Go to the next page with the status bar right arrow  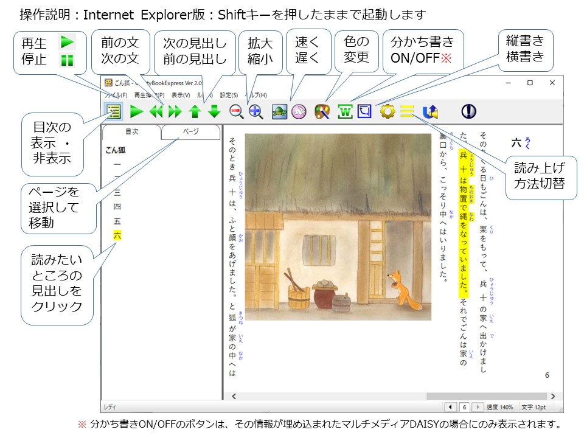(478, 407)
